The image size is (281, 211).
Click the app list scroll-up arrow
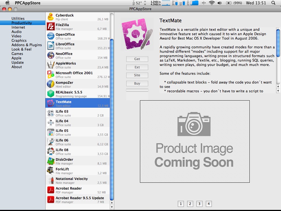click(112, 203)
